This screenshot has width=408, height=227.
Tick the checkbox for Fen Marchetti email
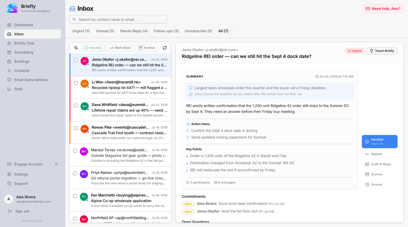(75, 196)
